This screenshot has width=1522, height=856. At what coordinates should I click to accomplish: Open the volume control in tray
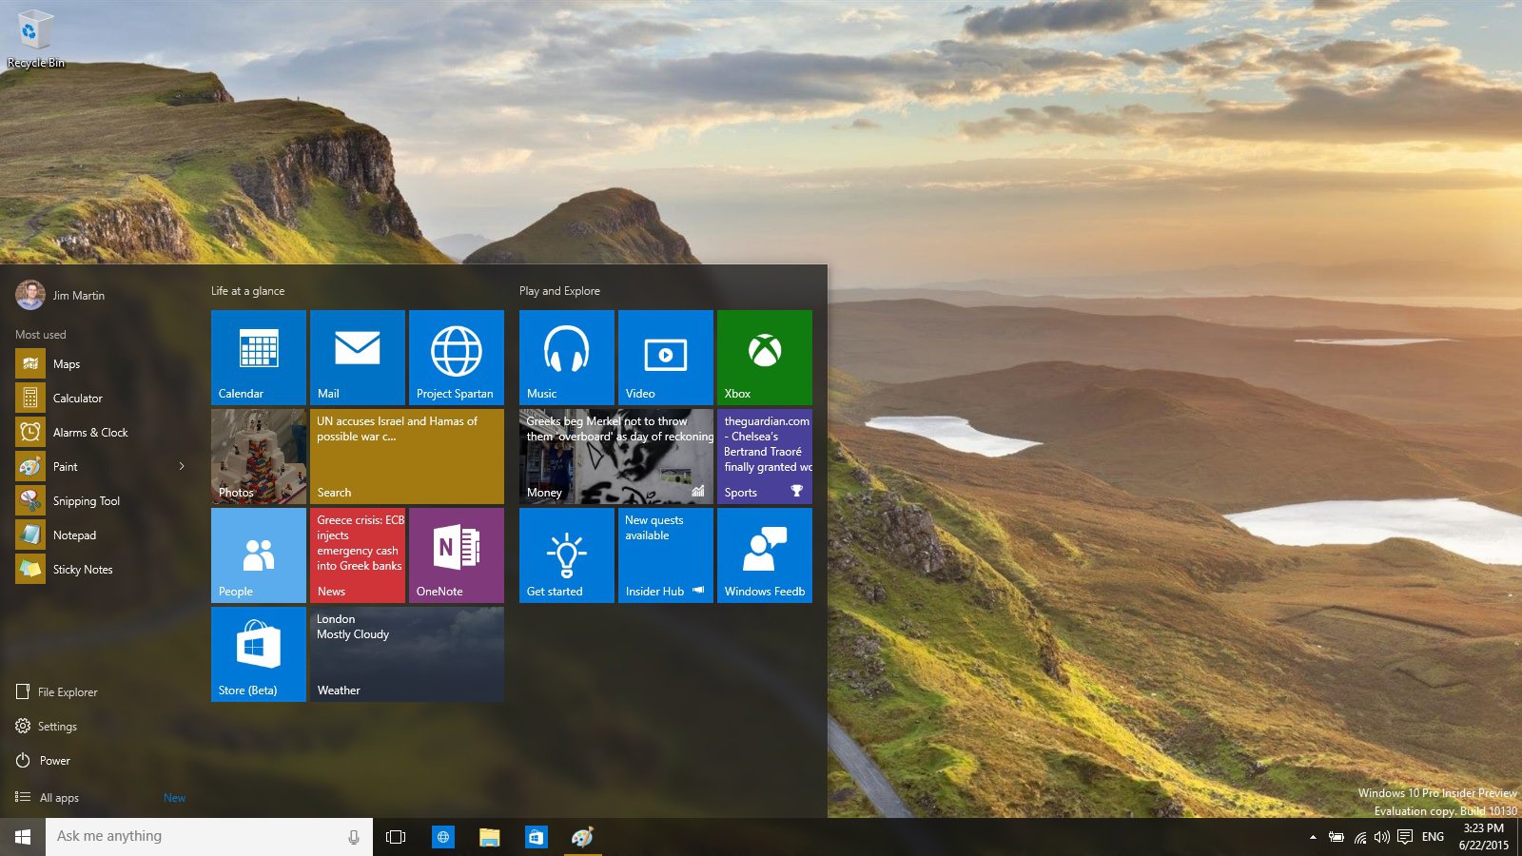click(1381, 837)
